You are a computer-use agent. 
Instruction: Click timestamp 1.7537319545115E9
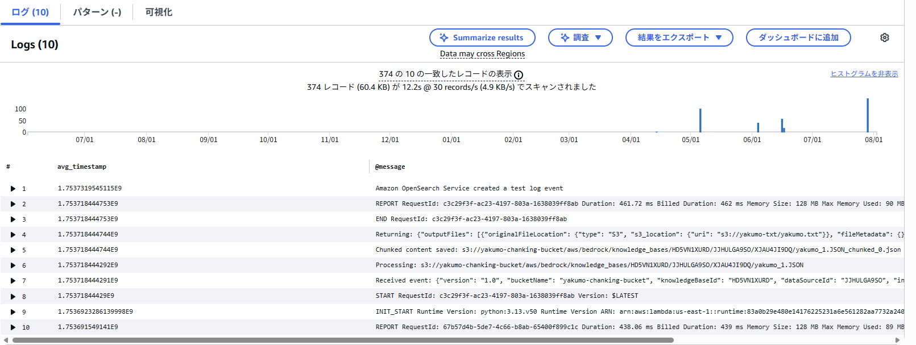coord(90,188)
